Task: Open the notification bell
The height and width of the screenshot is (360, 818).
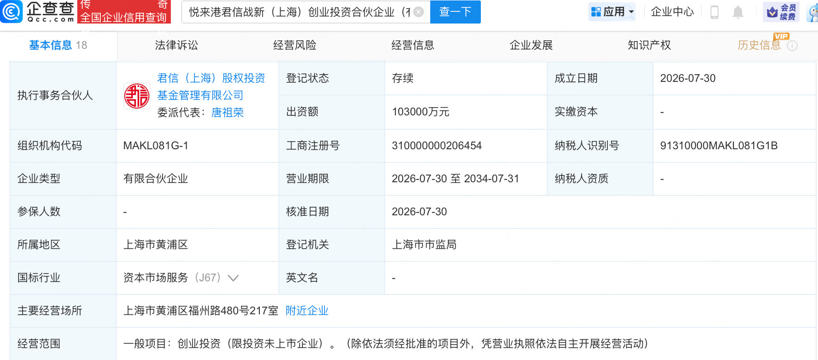Action: click(738, 12)
